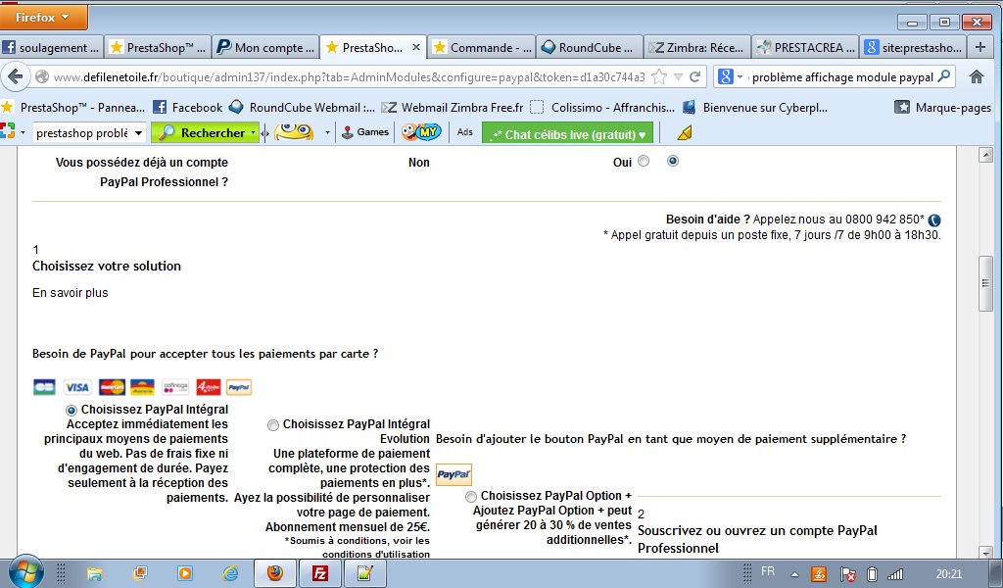
Task: Open the Windows Start menu
Action: tap(25, 571)
